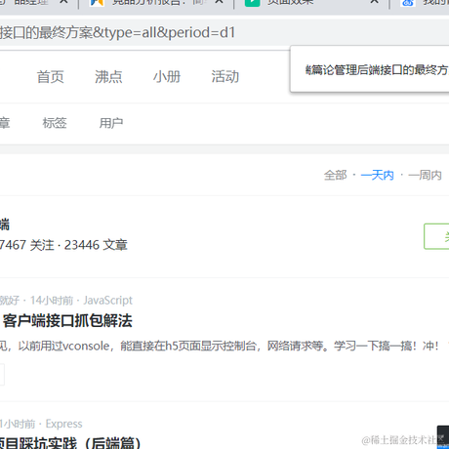
Task: Click the Baidu cloud favicon tab
Action: point(408,3)
